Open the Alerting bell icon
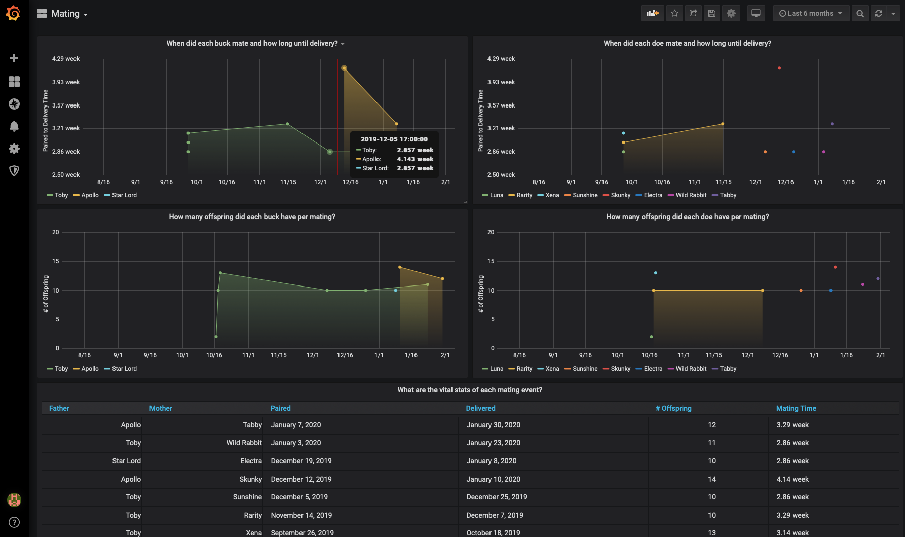This screenshot has width=905, height=537. click(x=14, y=126)
